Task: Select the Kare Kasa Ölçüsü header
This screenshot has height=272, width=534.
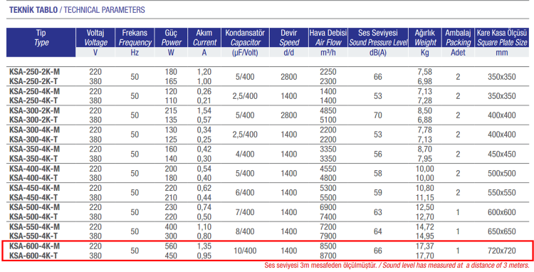Action: pos(502,38)
